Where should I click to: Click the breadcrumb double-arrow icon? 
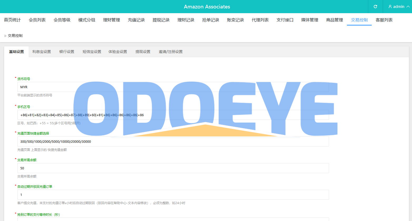(x=5, y=36)
